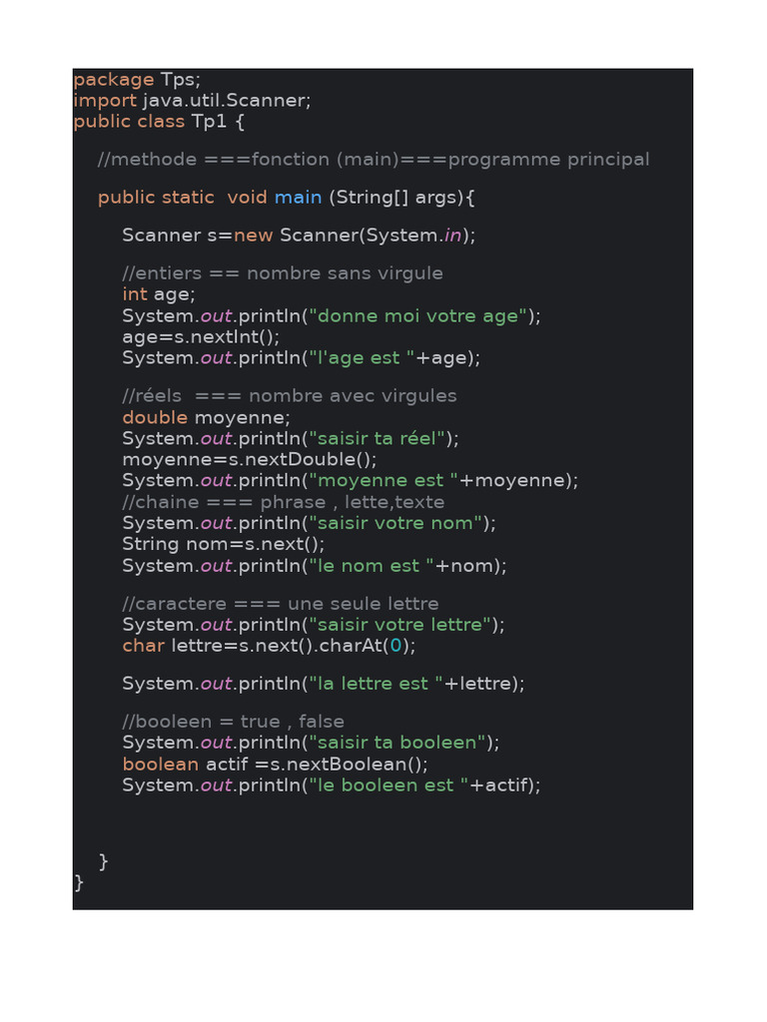Click the 'main' method name
This screenshot has height=1022, width=767.
298,198
